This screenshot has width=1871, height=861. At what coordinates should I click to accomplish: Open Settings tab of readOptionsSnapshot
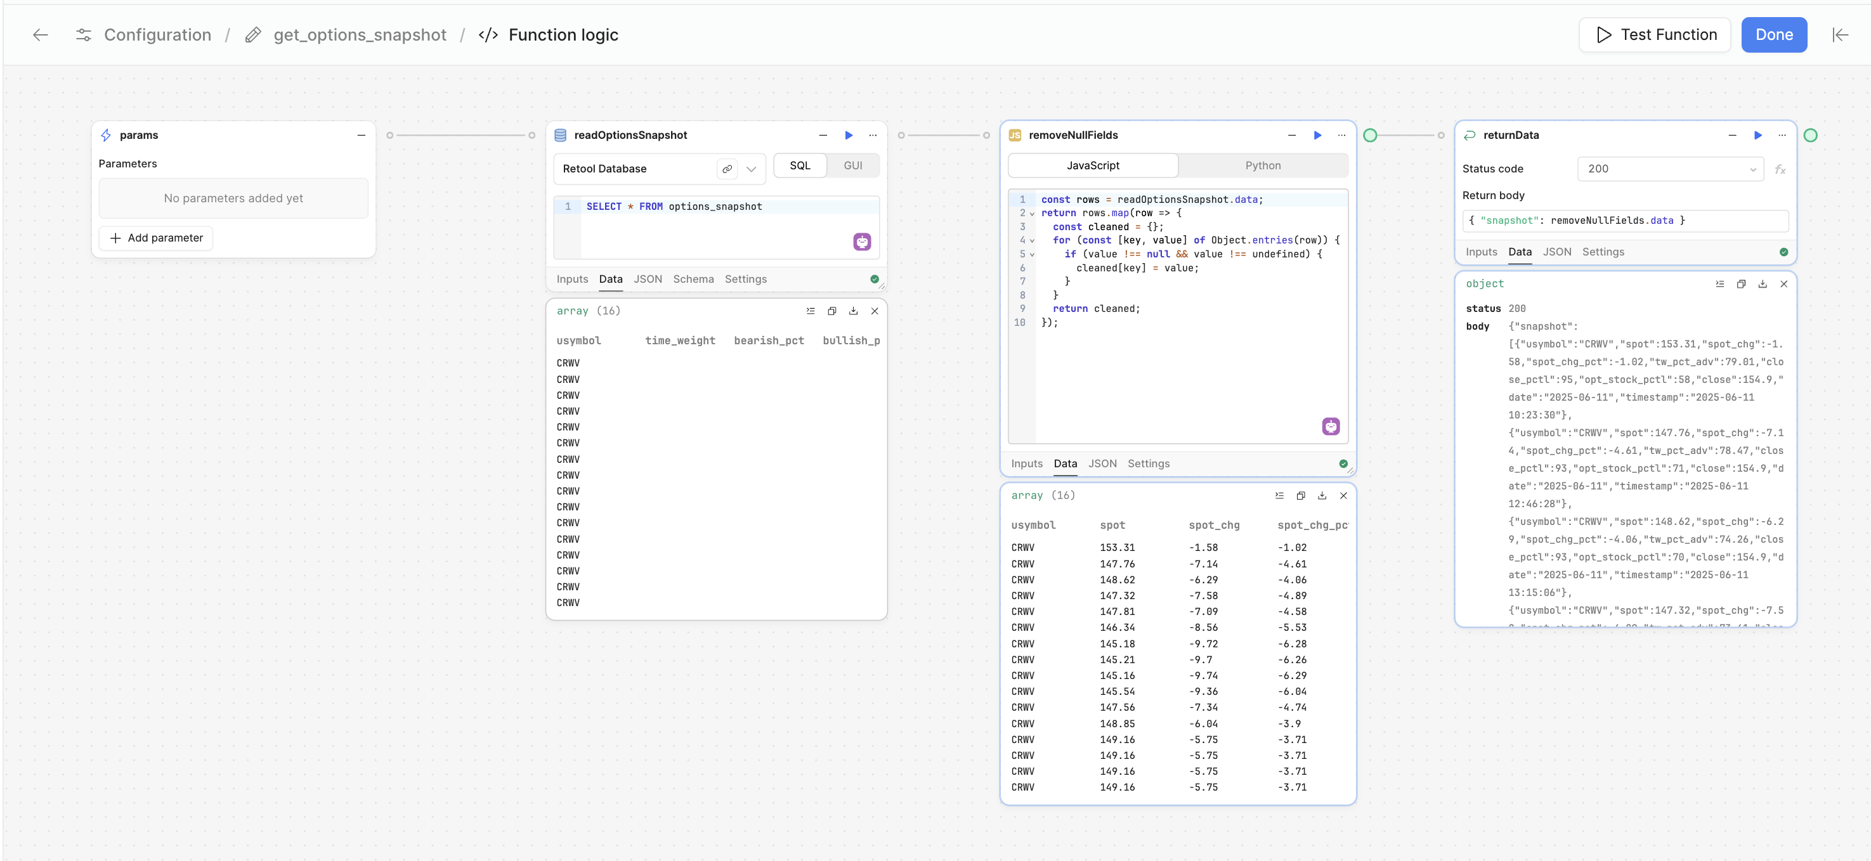tap(745, 280)
